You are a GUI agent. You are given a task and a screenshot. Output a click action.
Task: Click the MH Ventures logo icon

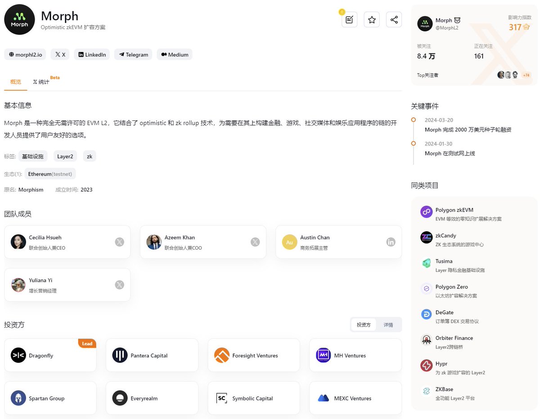[324, 355]
